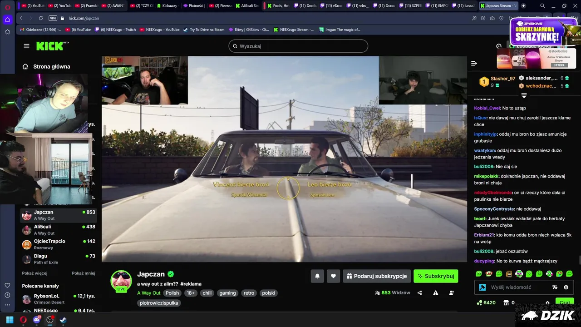Click Pokaż więcej in sidebar

tap(34, 273)
